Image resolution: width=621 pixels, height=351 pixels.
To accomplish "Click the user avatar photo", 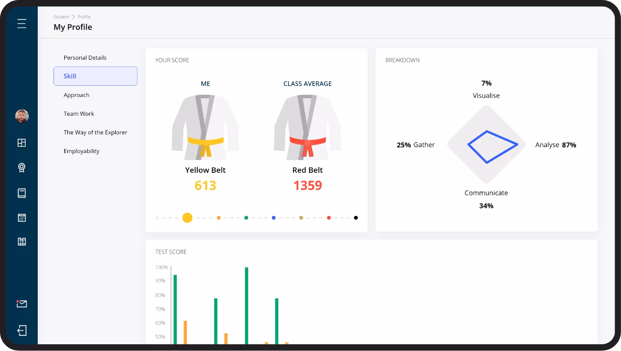I will 22,116.
